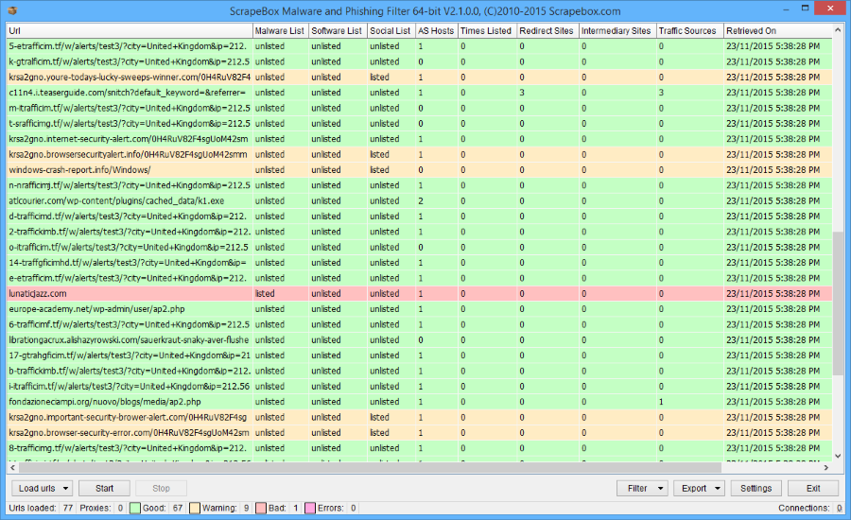Click the Traffic Sources column header
Image resolution: width=851 pixels, height=520 pixels.
click(689, 31)
